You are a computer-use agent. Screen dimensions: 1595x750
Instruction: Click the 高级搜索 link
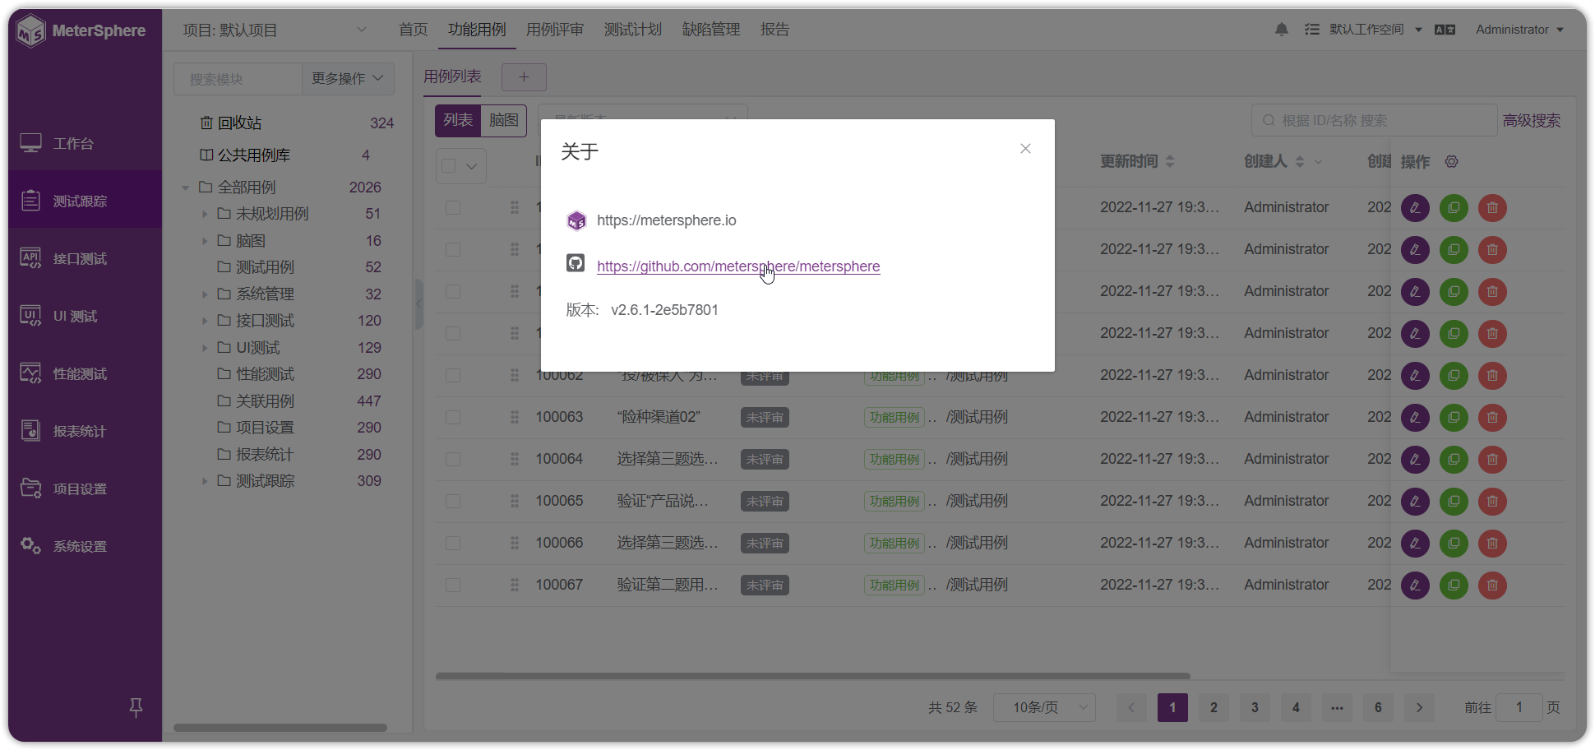tap(1532, 121)
